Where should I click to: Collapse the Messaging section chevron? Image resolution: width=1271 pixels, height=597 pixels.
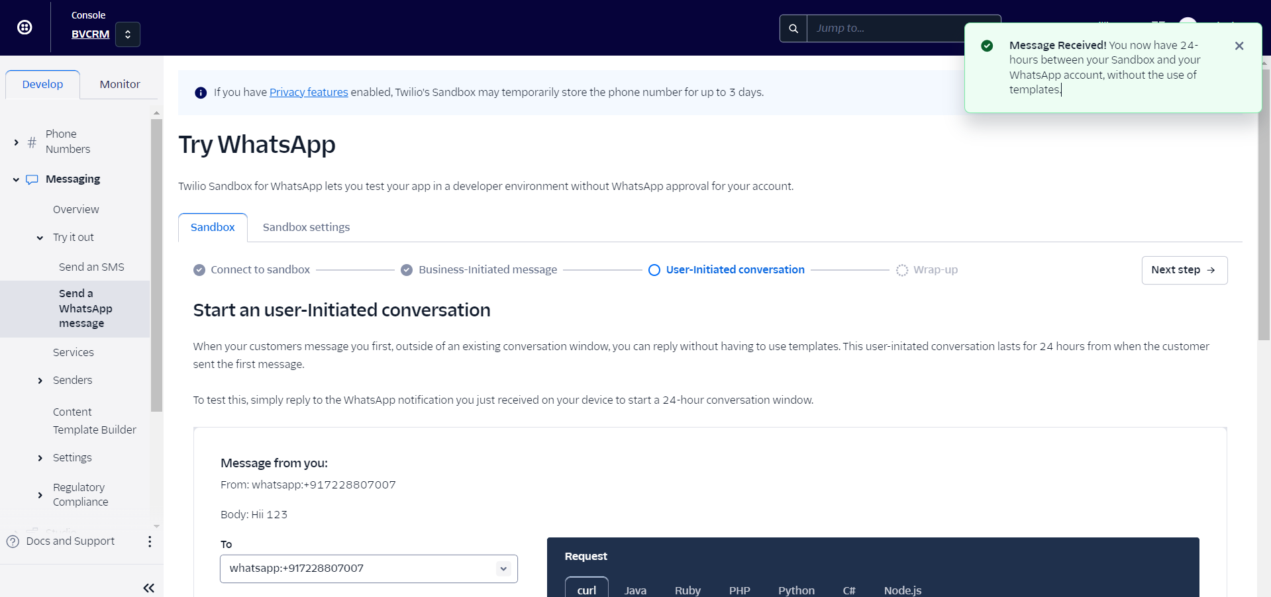16,179
